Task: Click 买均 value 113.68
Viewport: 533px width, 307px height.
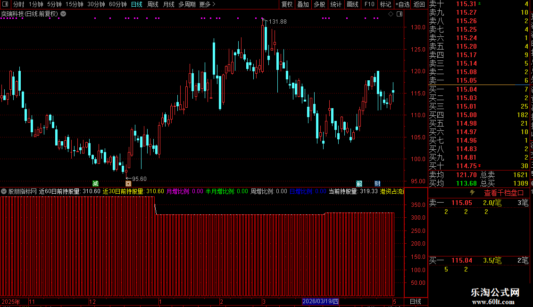Action: (466, 183)
